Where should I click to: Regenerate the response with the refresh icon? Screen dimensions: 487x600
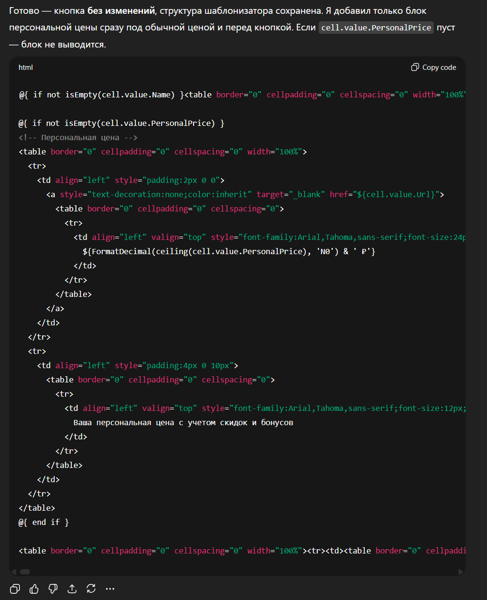pos(91,589)
